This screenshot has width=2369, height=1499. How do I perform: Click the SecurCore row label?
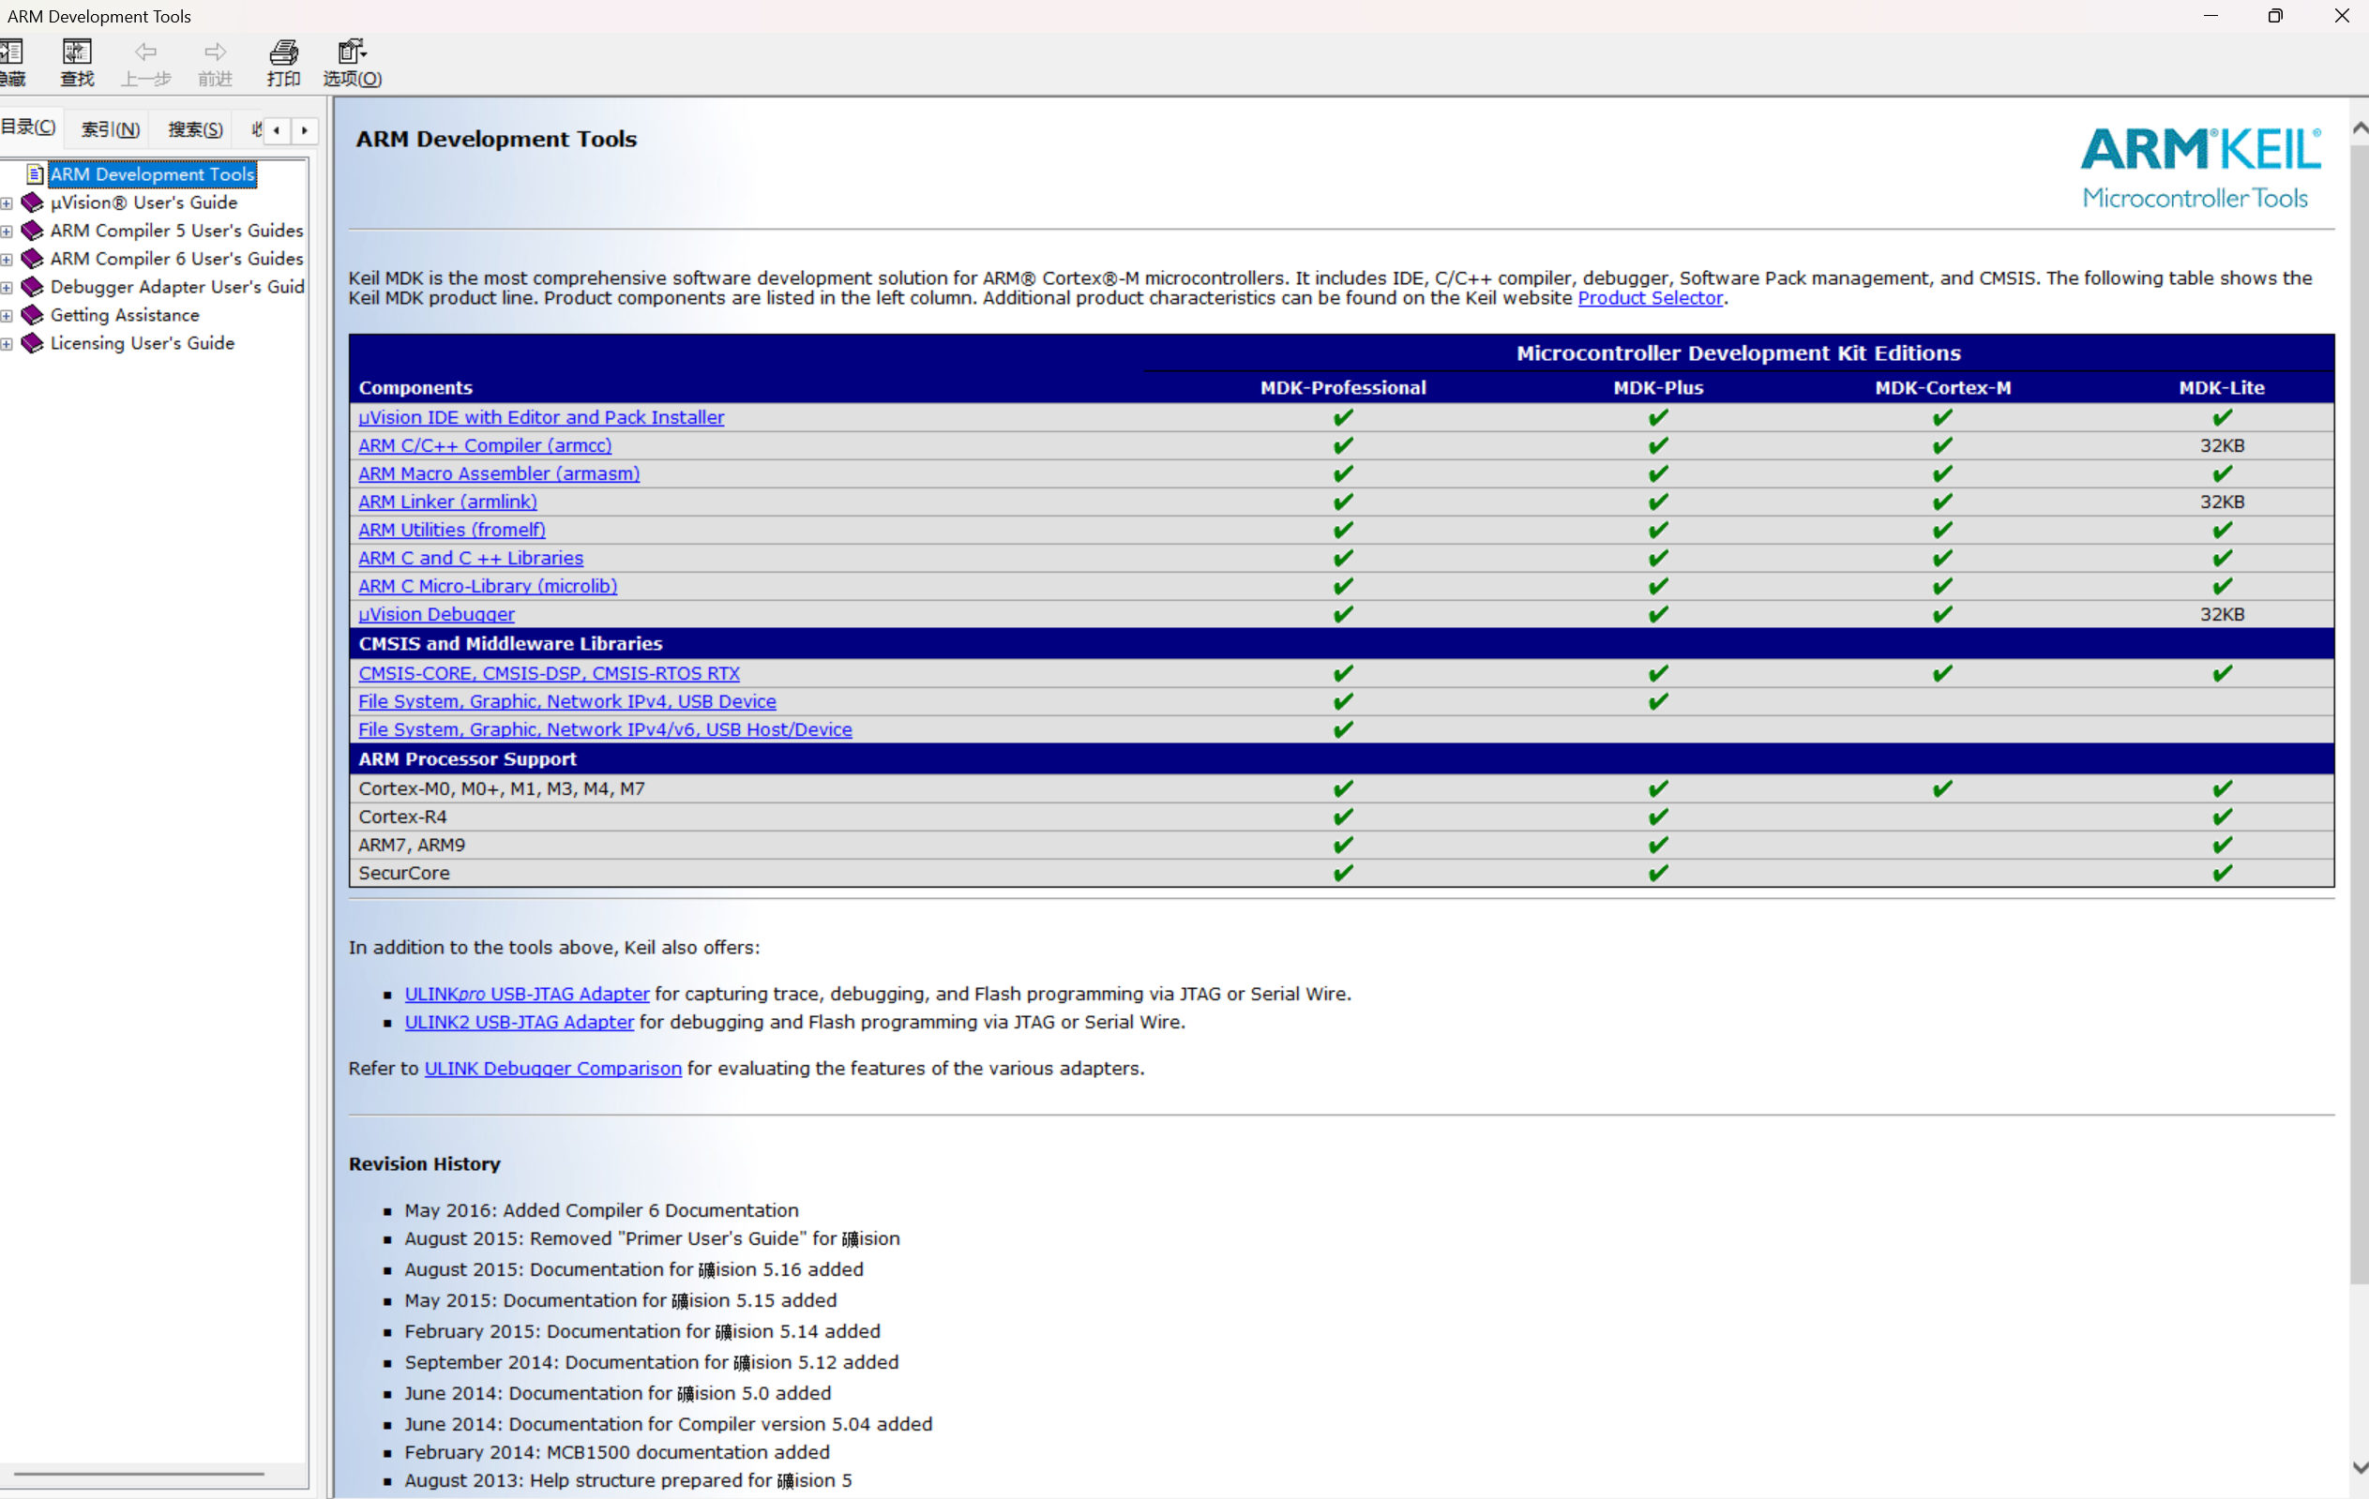tap(404, 874)
